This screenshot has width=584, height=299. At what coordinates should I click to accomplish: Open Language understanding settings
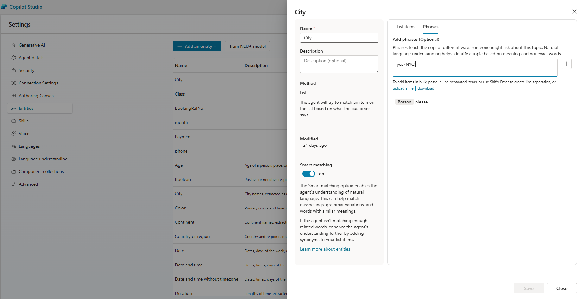tap(43, 159)
